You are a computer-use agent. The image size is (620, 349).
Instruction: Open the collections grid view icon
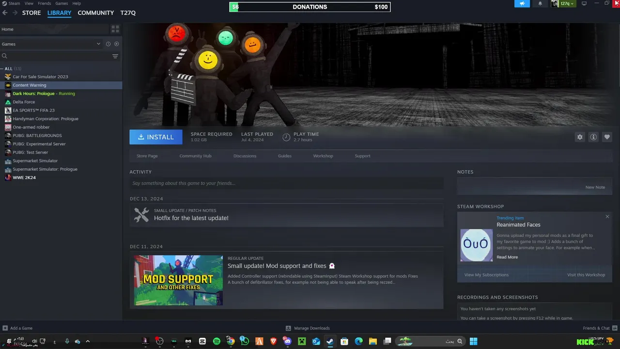pos(115,29)
